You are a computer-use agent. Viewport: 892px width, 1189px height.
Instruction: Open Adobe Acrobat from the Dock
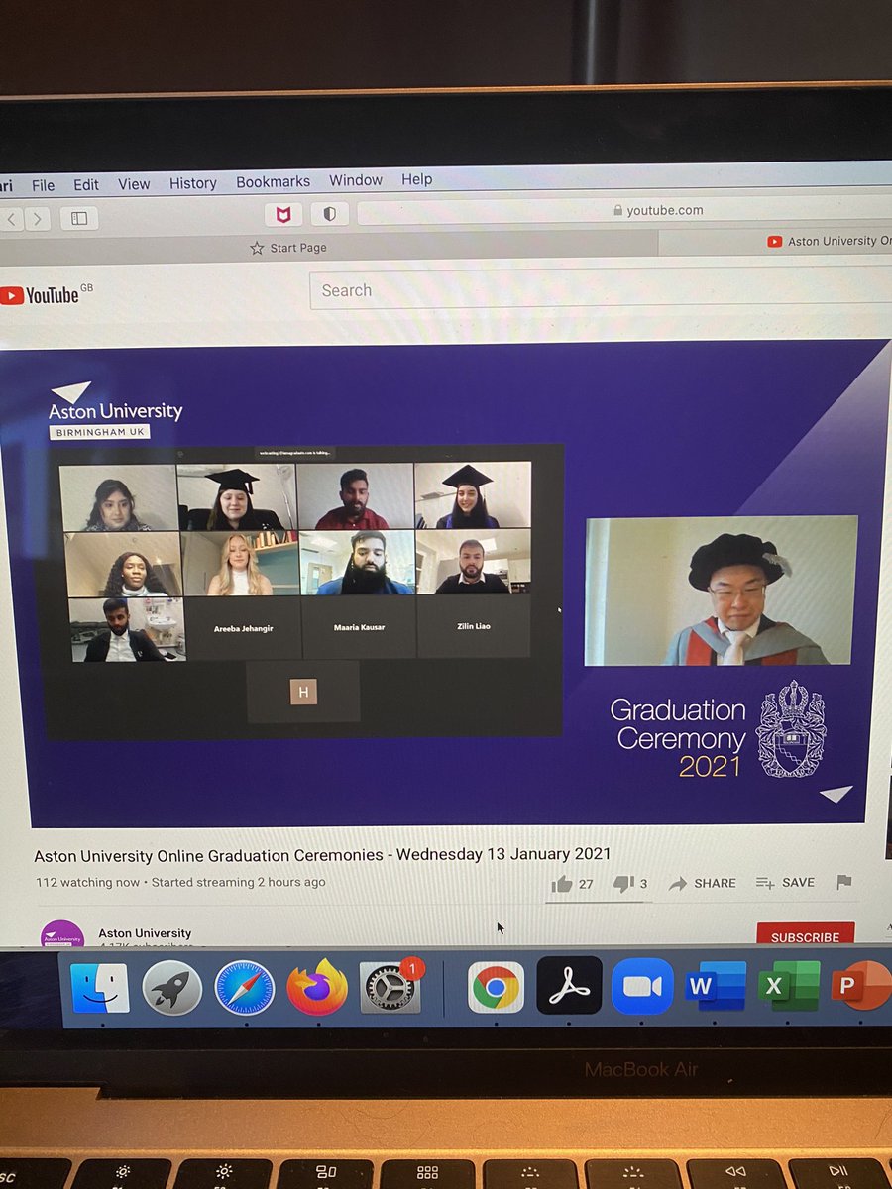point(569,986)
